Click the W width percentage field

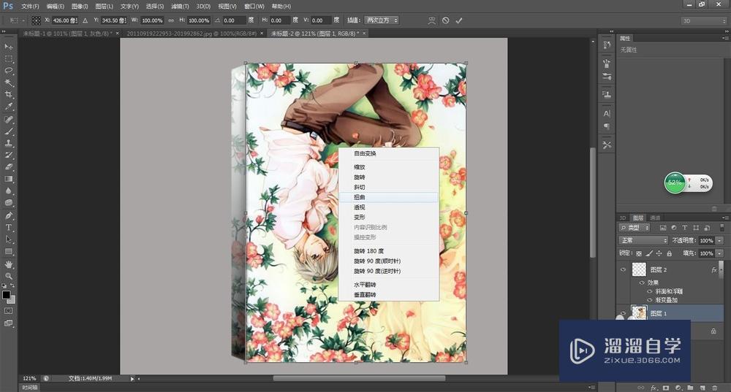coord(154,20)
